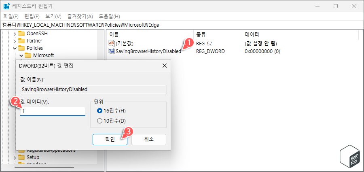Viewport: 364px width, 172px height.
Task: Select the OpenSSH tree item label
Action: click(37, 34)
